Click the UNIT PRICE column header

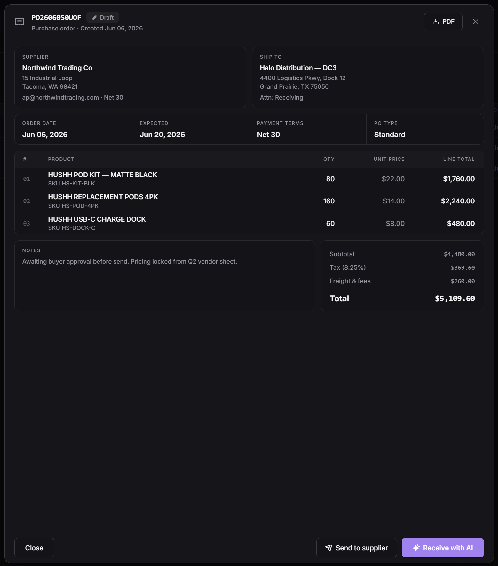pos(389,159)
